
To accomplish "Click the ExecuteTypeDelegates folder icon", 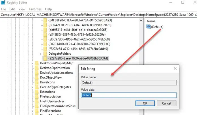I will point(36,87).
